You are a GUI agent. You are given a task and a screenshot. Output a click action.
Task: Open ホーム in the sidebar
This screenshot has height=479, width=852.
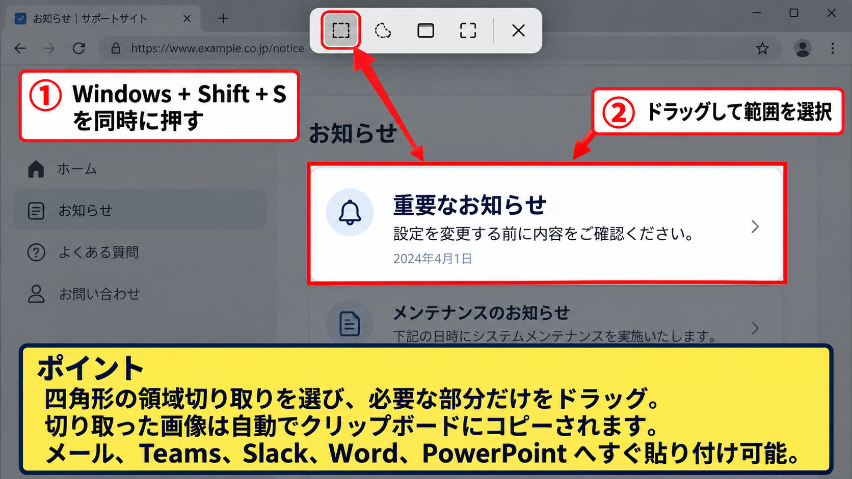click(x=140, y=168)
